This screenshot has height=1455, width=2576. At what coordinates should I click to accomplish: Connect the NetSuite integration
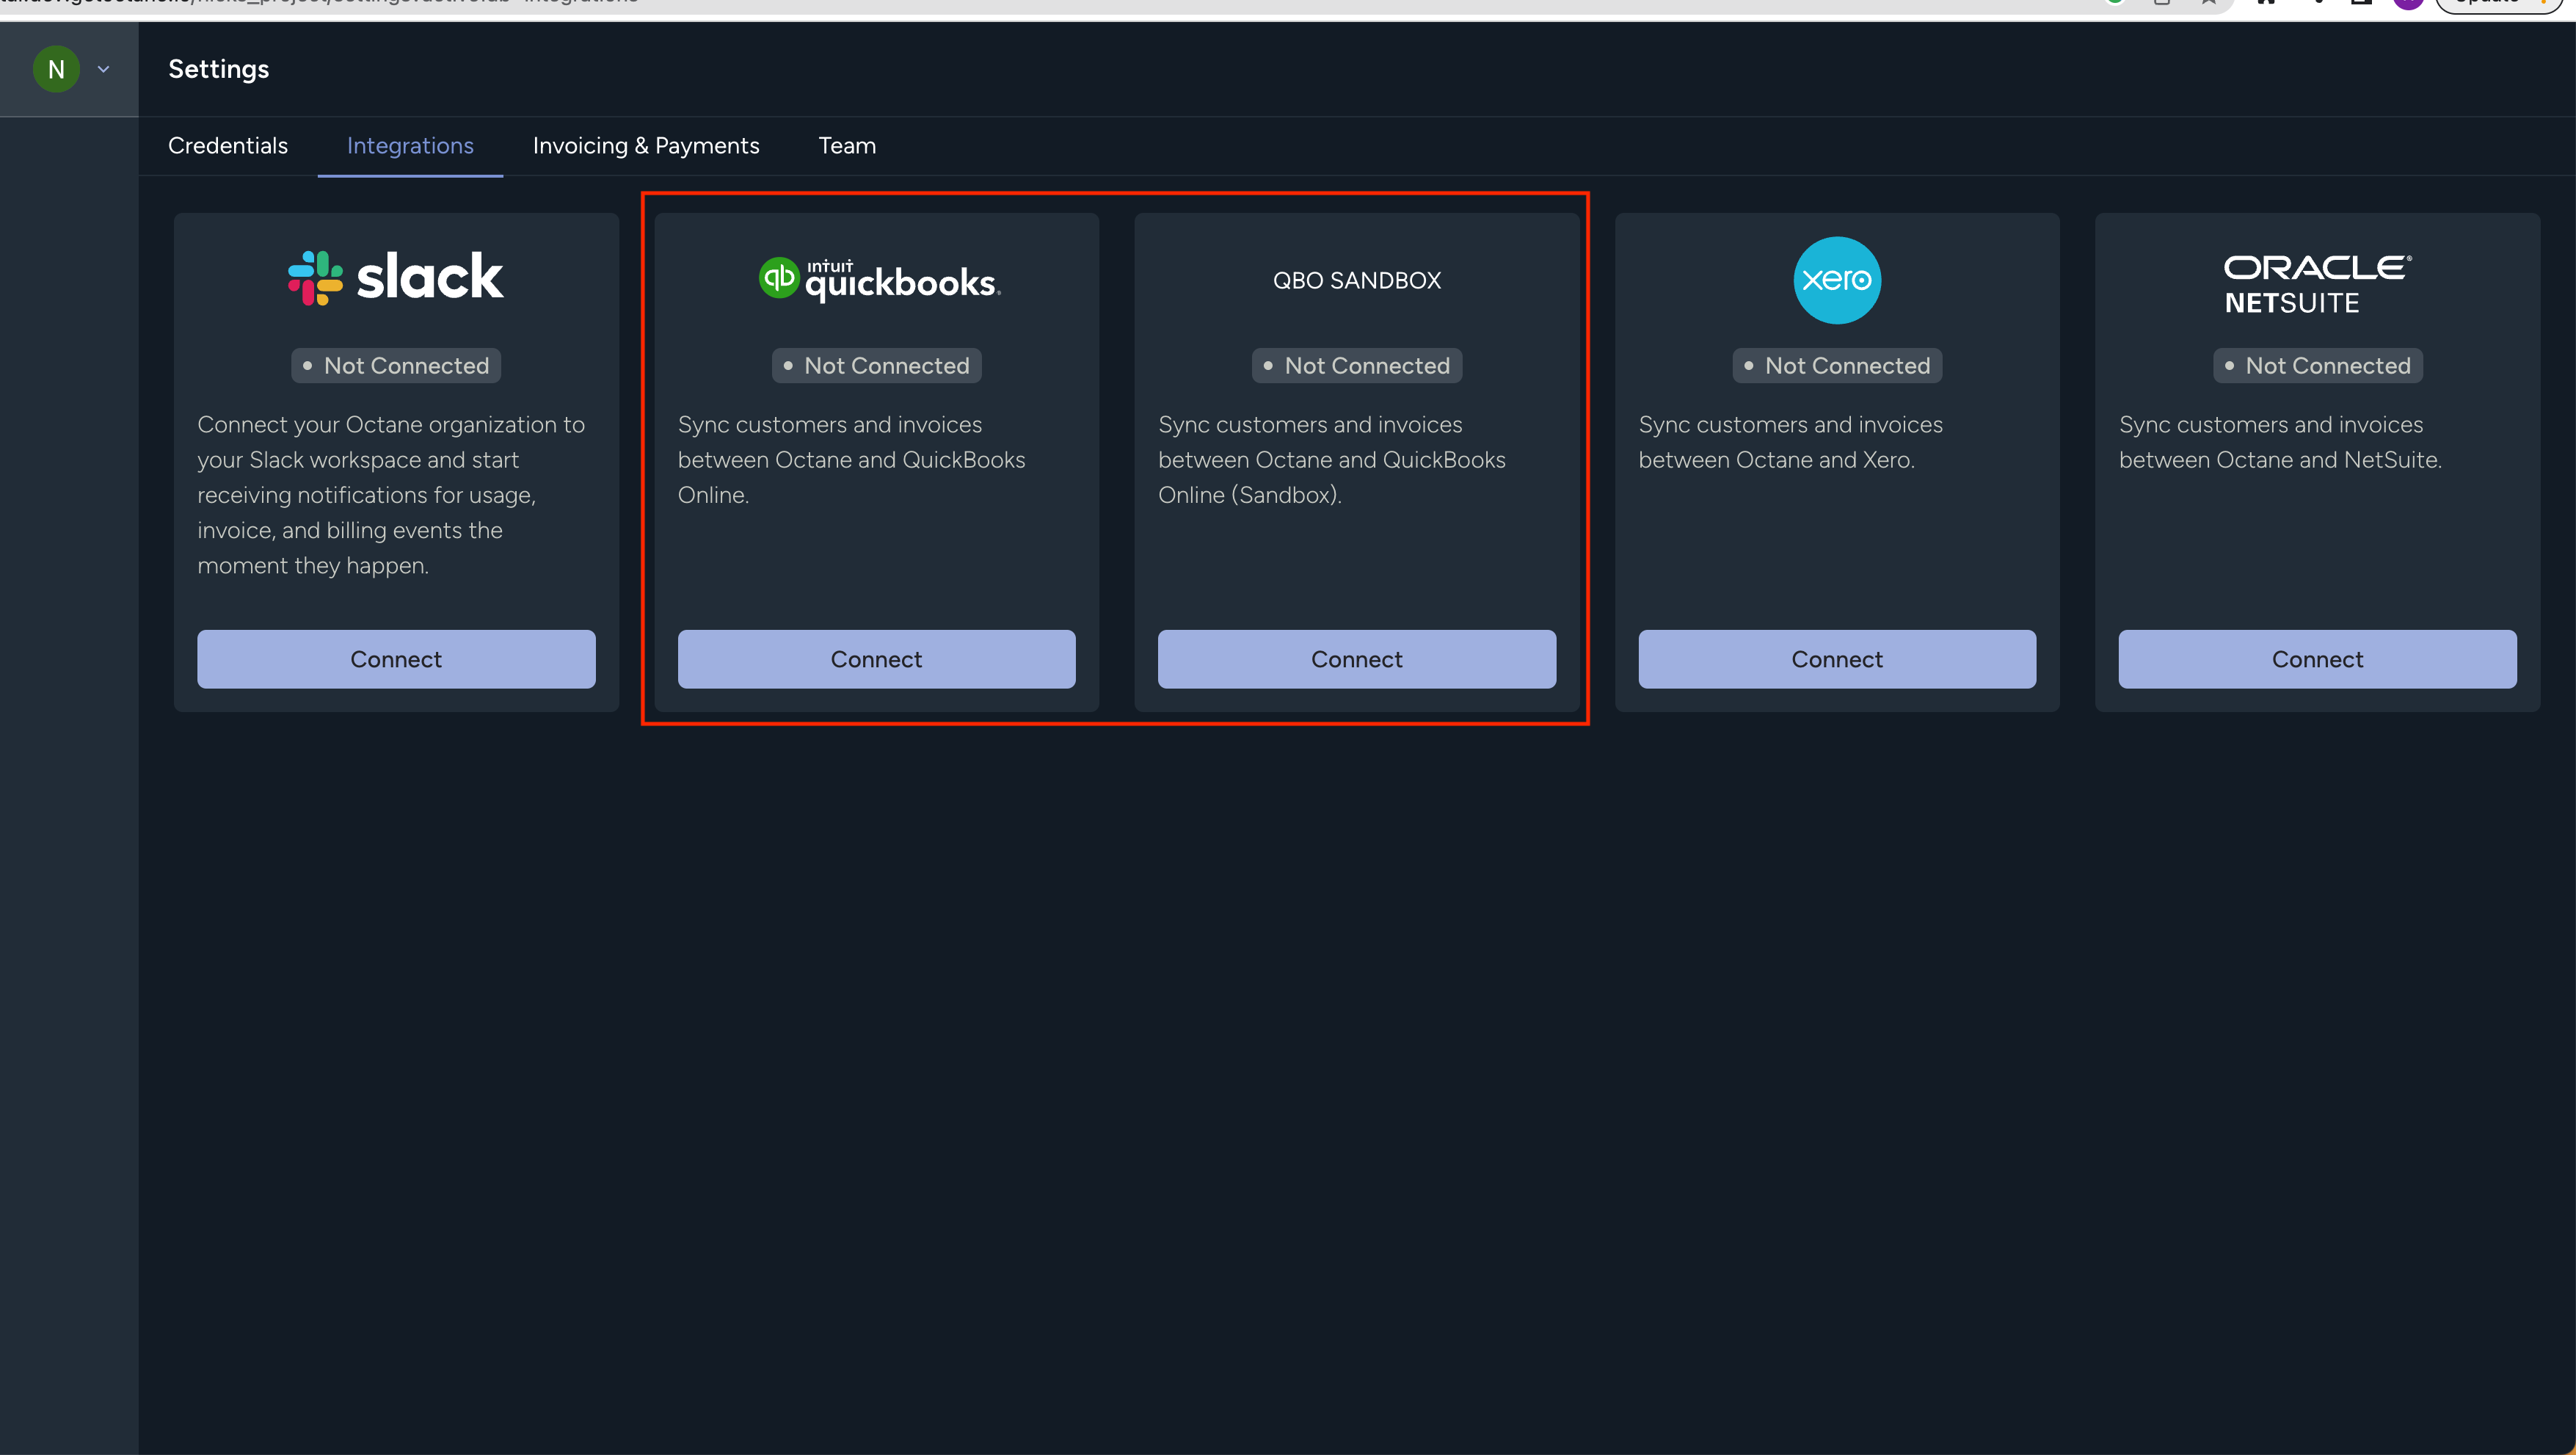2316,659
